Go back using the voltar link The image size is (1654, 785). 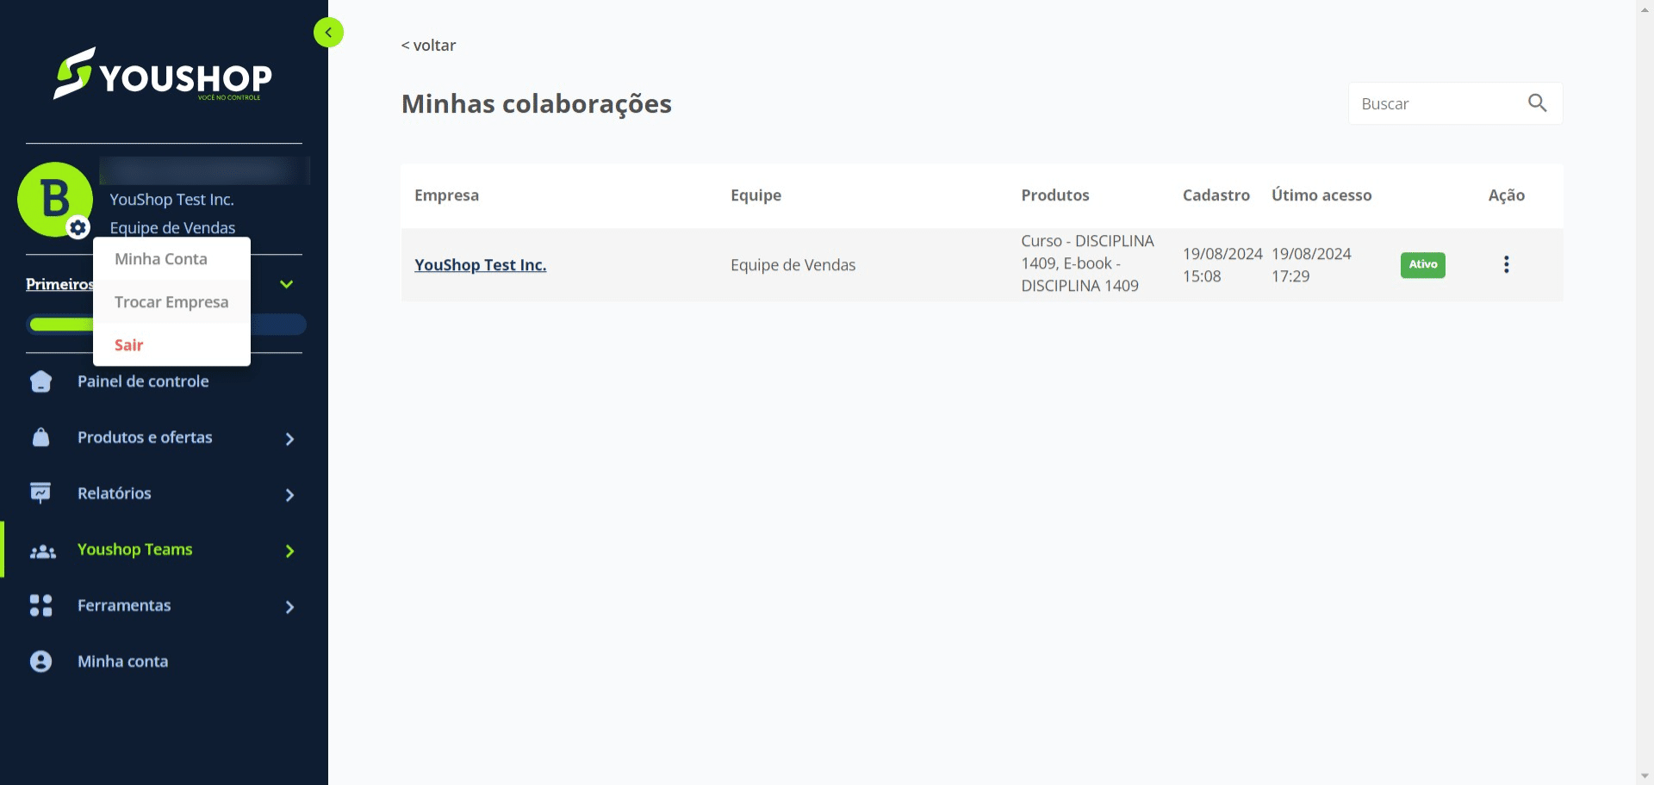pyautogui.click(x=428, y=45)
